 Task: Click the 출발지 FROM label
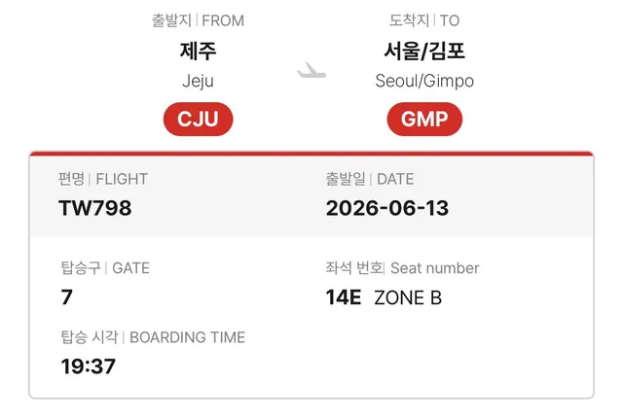click(198, 20)
